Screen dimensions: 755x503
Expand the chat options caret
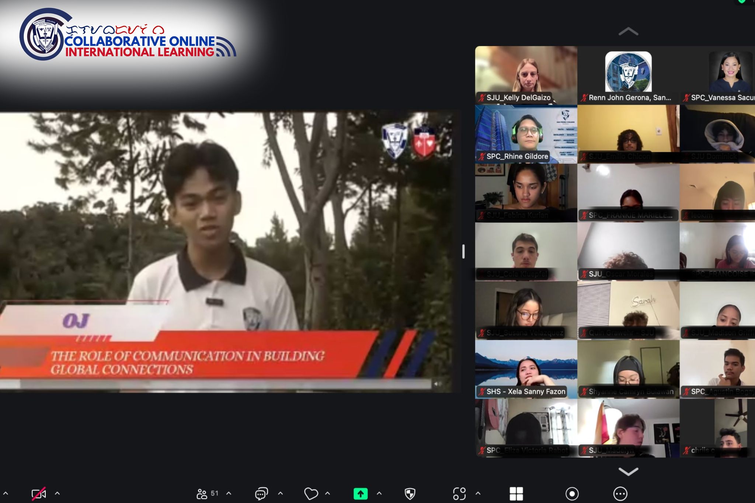point(280,493)
